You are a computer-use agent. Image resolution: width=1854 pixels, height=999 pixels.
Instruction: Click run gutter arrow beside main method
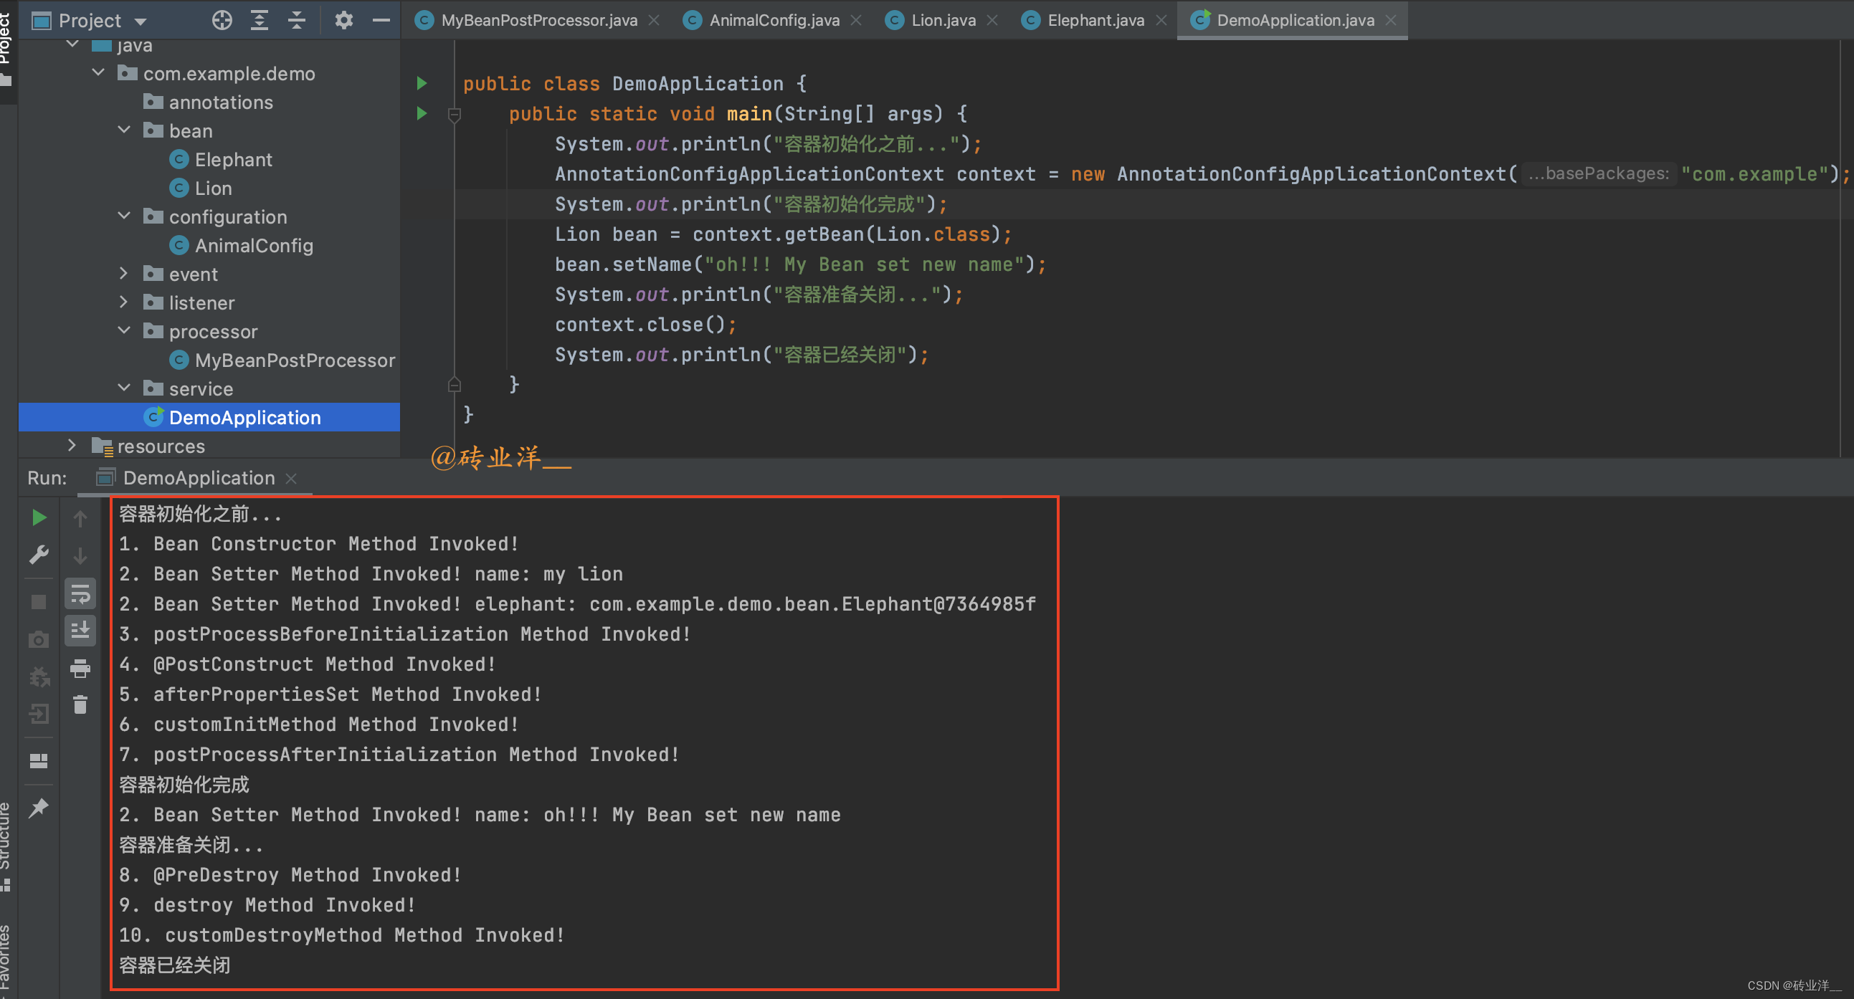422,114
